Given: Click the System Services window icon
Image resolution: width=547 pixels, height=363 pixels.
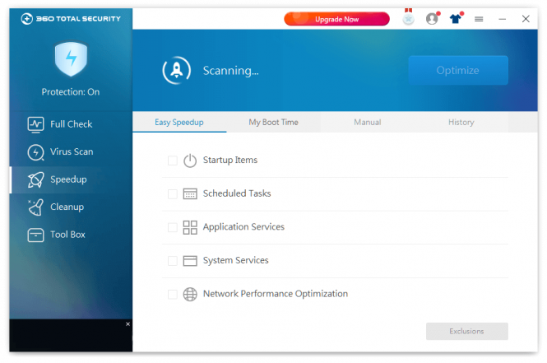Looking at the screenshot, I should pyautogui.click(x=190, y=261).
